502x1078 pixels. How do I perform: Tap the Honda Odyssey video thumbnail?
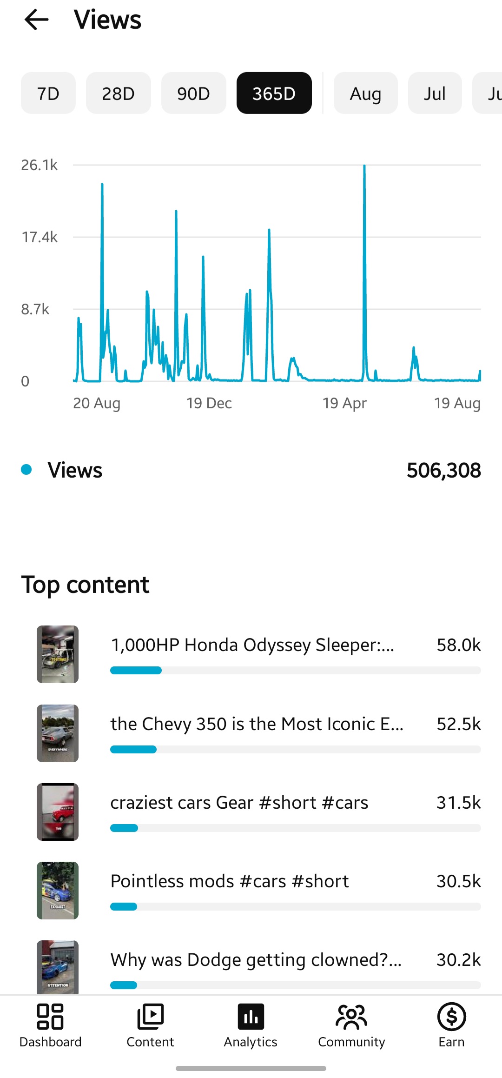tap(58, 654)
